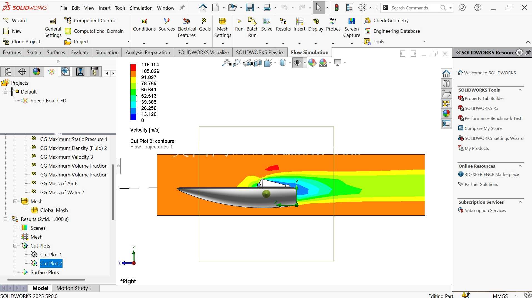
Task: Click the Mesh Settings icon
Action: (x=223, y=28)
